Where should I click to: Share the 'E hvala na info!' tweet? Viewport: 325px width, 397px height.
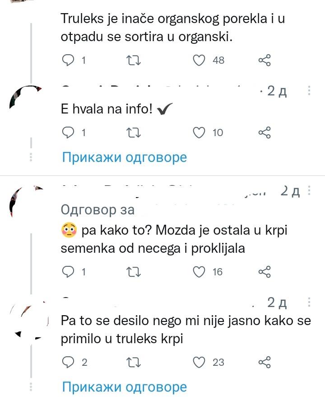265,132
